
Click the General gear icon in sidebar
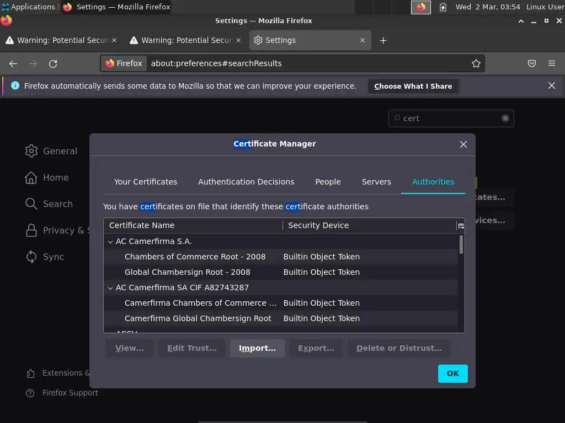pos(31,151)
